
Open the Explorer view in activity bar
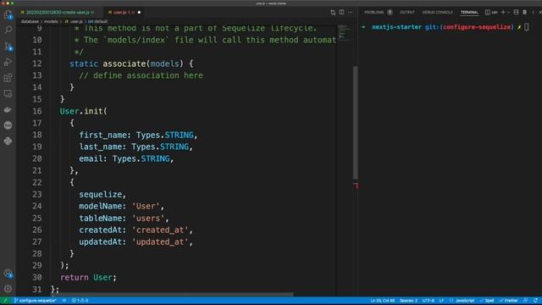coord(8,15)
